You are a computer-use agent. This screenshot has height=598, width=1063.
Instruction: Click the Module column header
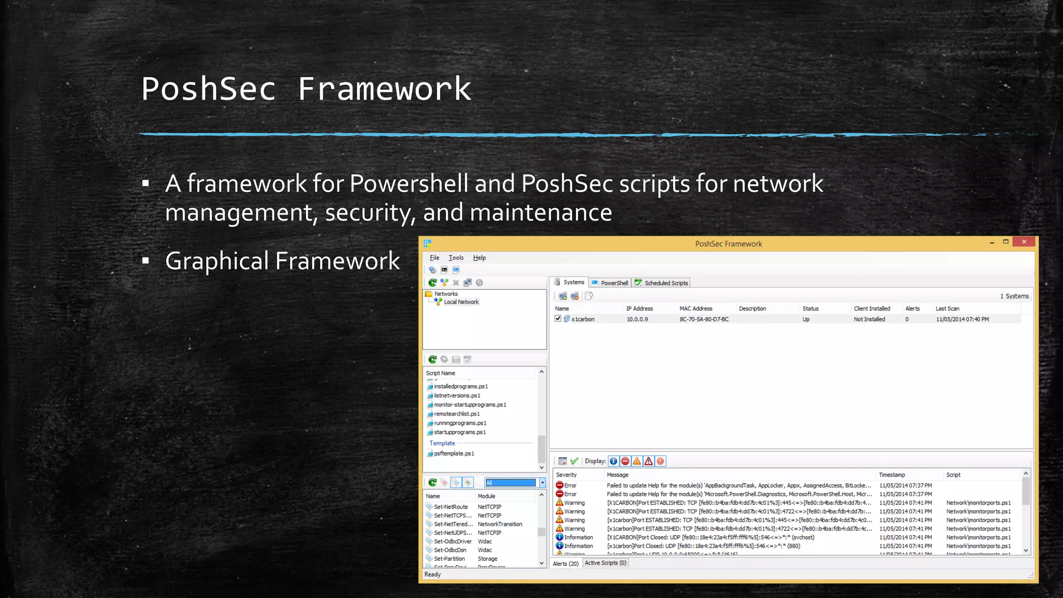click(506, 496)
